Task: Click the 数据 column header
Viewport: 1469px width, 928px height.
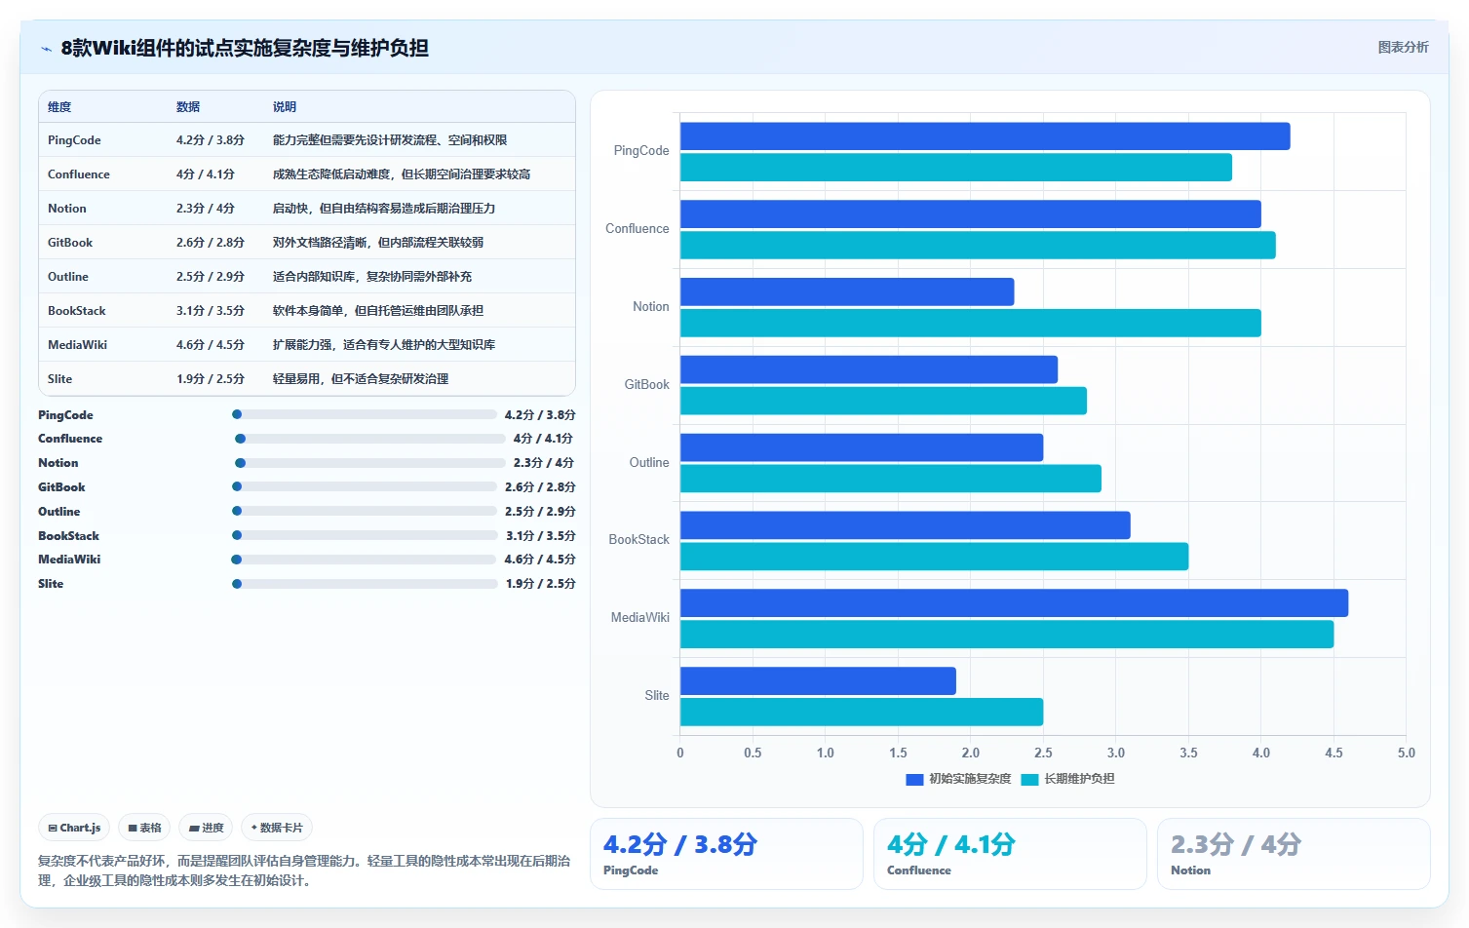Action: point(188,107)
